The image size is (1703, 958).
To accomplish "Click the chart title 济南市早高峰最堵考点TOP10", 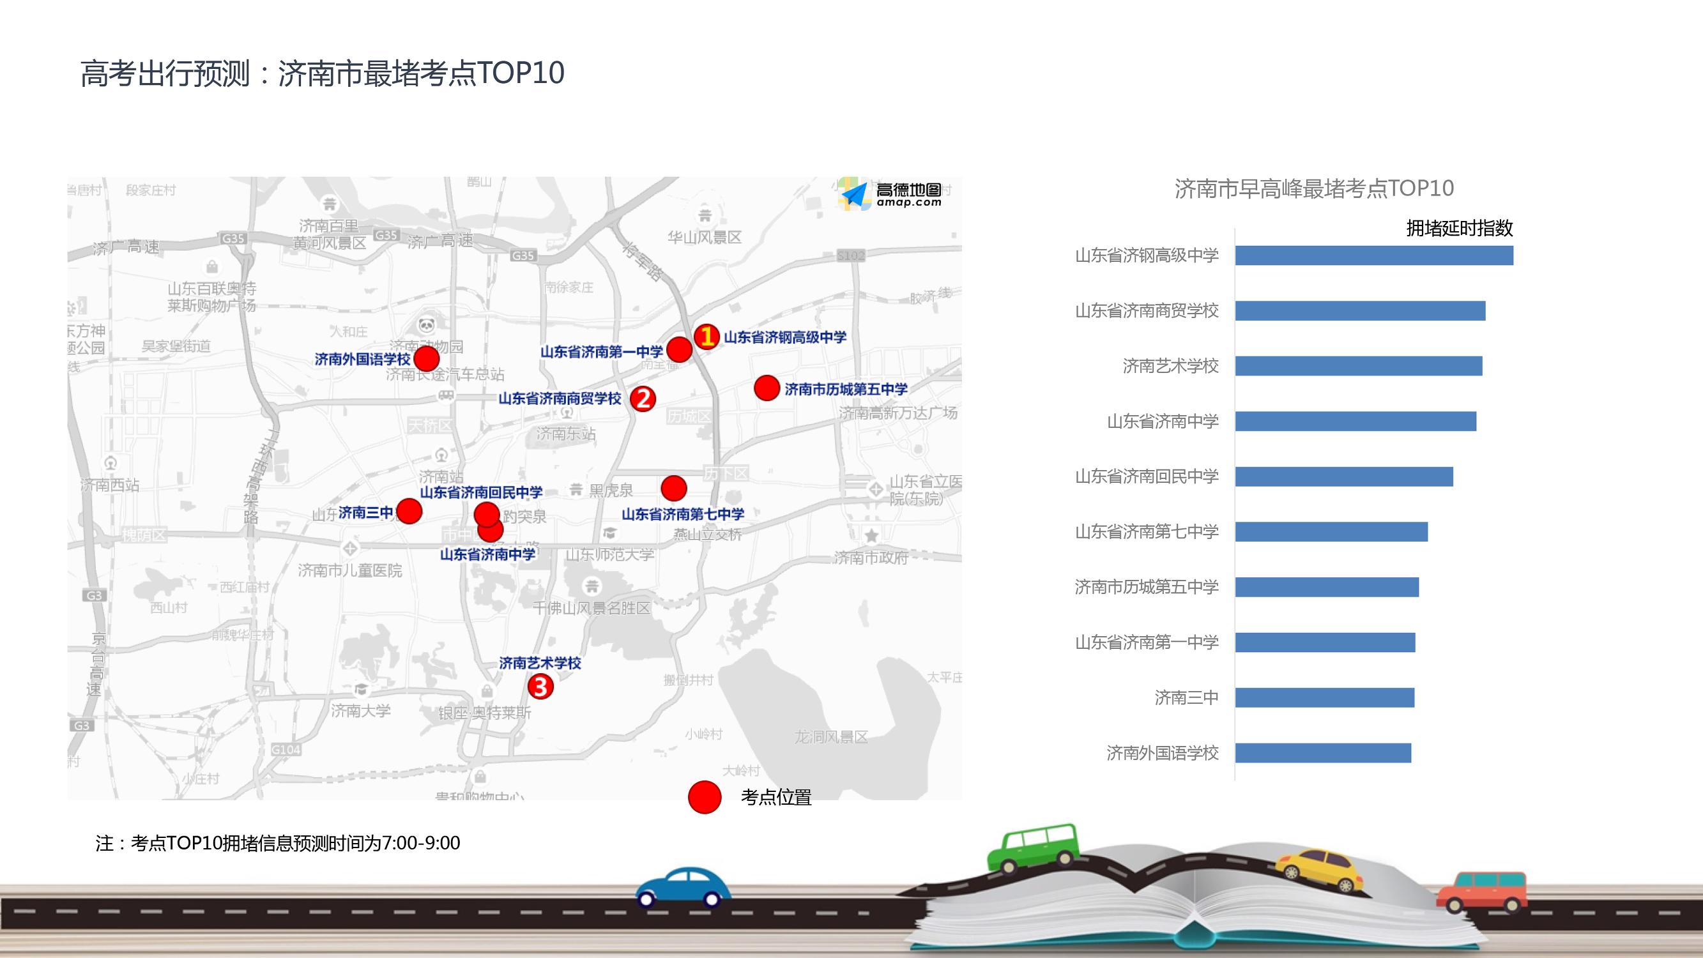I will (1313, 188).
